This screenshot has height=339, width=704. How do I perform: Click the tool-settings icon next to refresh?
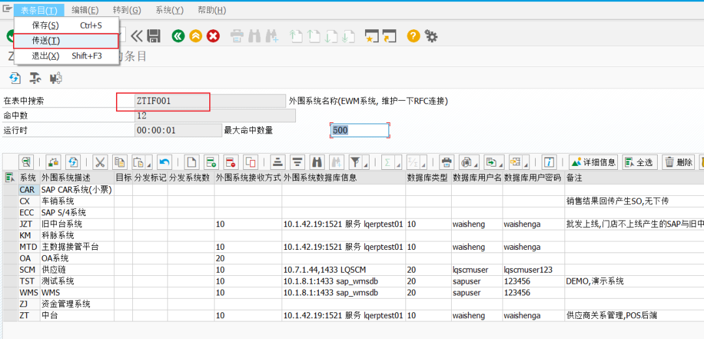(35, 78)
